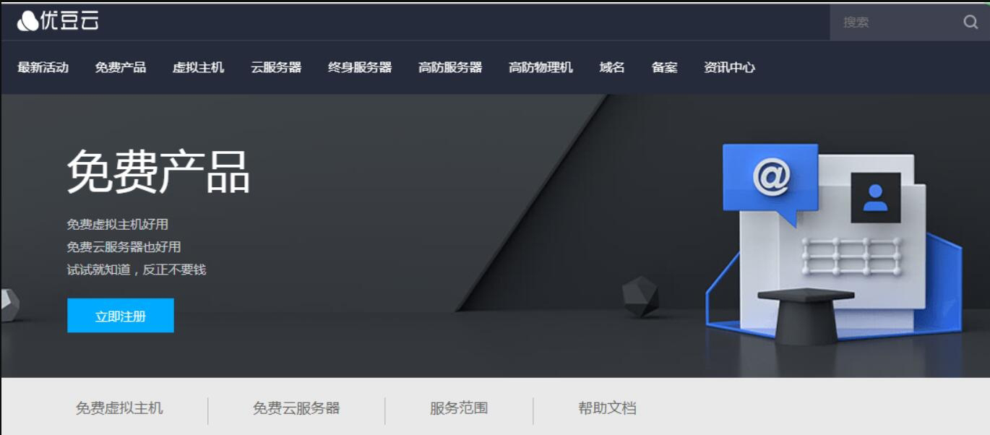Image resolution: width=990 pixels, height=435 pixels.
Task: Click the @ speech bubble illustration
Action: click(770, 177)
